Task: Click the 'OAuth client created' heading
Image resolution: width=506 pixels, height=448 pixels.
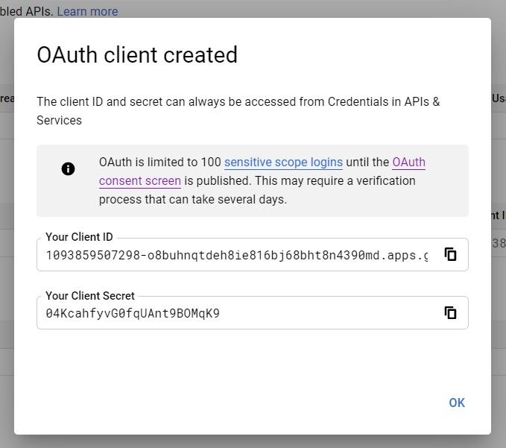Action: point(137,54)
